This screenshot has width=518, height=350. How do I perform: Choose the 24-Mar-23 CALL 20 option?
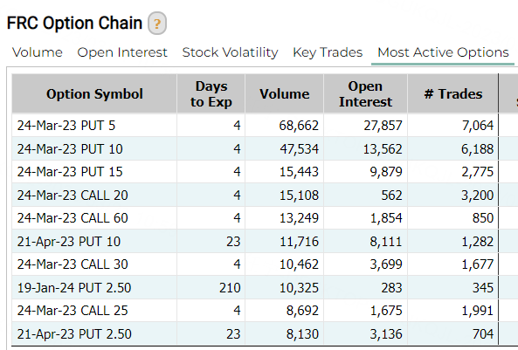73,196
